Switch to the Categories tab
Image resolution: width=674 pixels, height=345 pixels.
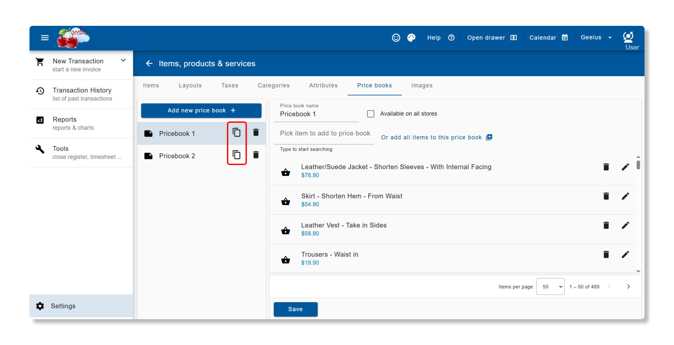[273, 85]
